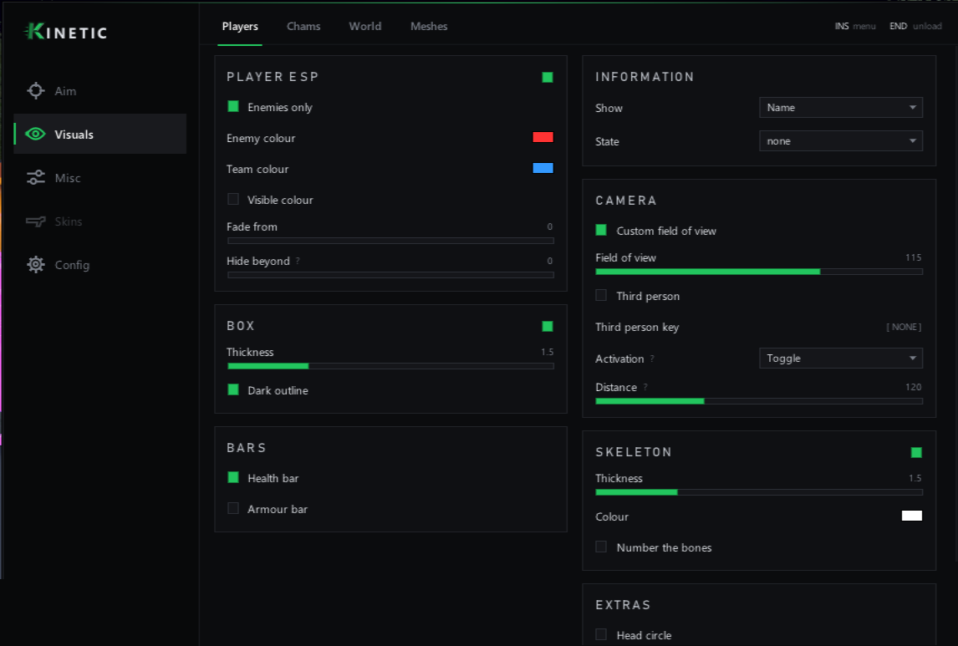Viewport: 958px width, 646px height.
Task: Click the Hide beyond help question mark
Action: pos(298,261)
